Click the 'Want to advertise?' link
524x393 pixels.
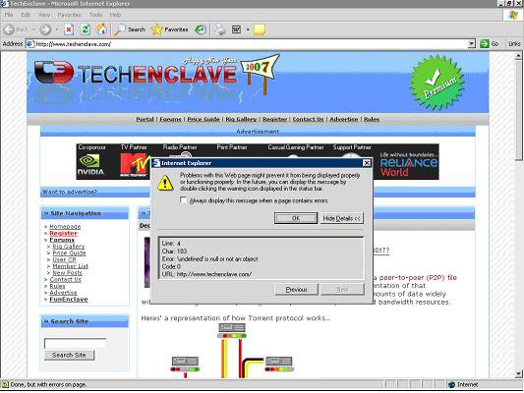coord(70,192)
